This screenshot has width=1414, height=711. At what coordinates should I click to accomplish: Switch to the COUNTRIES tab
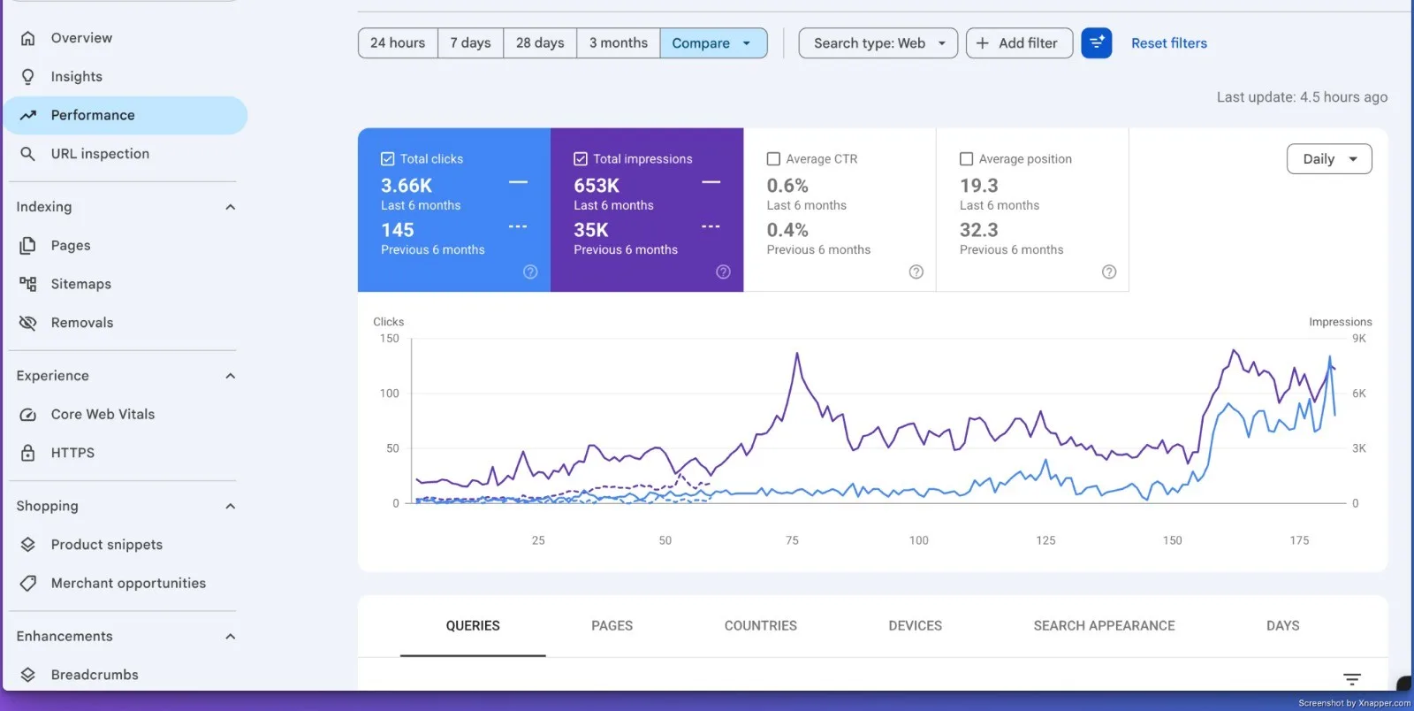tap(761, 626)
